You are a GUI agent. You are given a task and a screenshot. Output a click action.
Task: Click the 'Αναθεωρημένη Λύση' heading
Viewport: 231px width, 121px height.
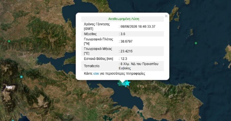coord(123,19)
